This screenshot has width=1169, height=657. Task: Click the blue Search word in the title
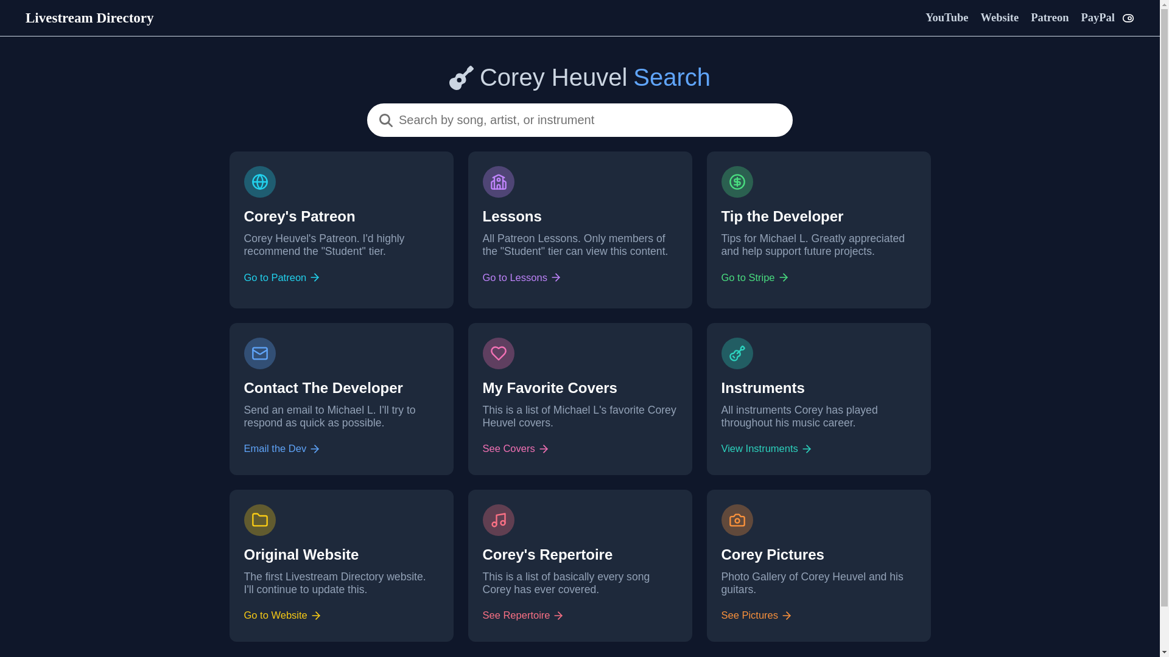tap(672, 78)
